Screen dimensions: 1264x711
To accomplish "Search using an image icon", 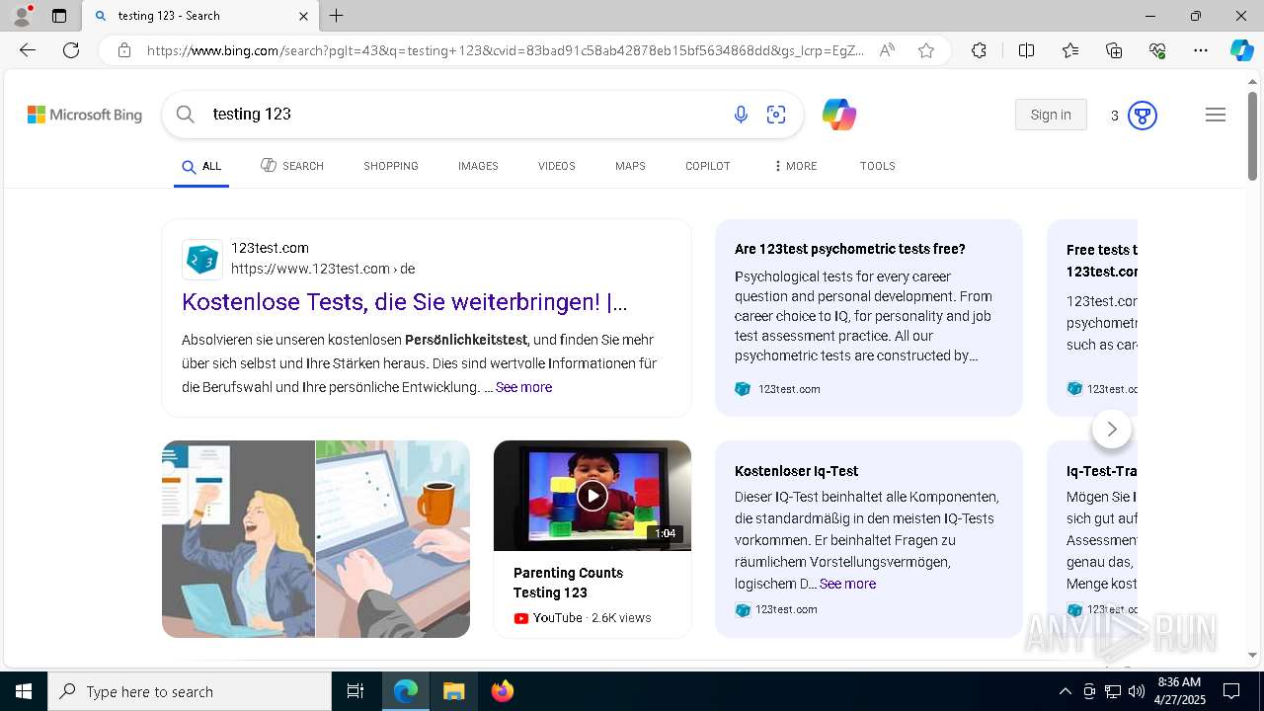I will 776,115.
